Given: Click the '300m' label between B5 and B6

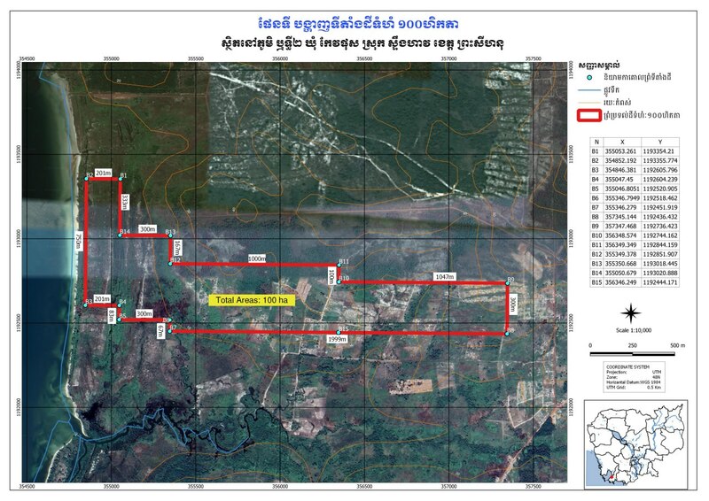Looking at the screenshot, I should coord(144,313).
